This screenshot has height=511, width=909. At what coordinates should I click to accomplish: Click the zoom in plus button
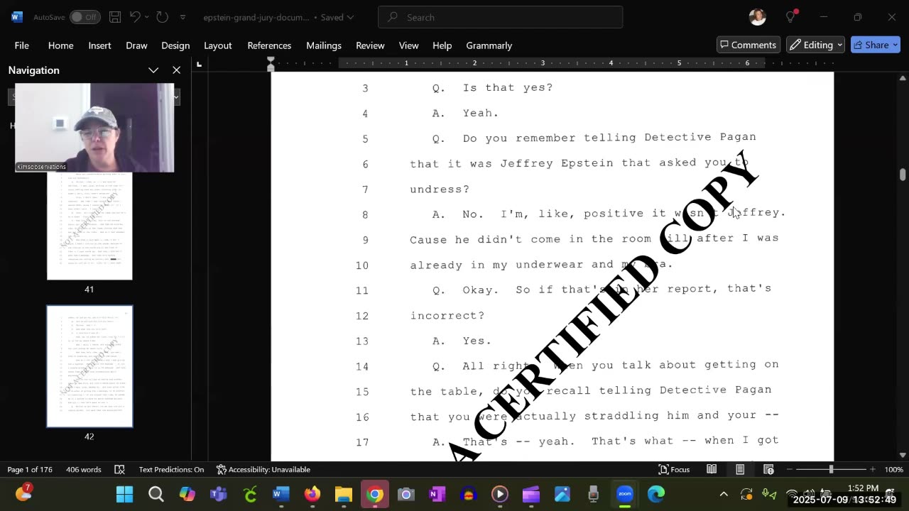(873, 469)
